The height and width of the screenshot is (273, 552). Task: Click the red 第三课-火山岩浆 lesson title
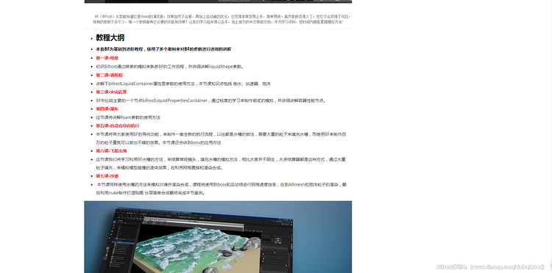click(111, 92)
